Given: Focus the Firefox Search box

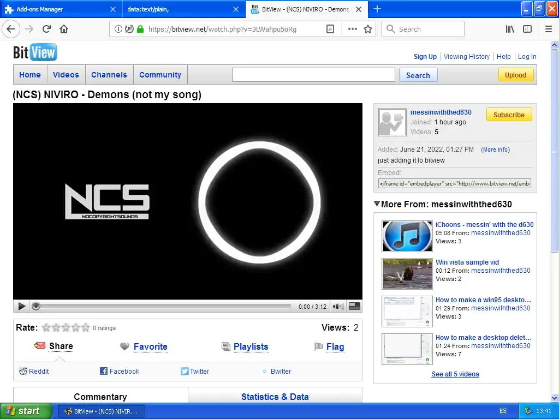Looking at the screenshot, I should pyautogui.click(x=423, y=29).
